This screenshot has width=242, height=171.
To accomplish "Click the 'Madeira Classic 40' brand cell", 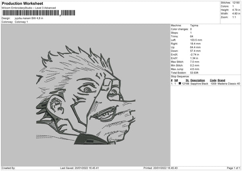I will [x=229, y=83].
